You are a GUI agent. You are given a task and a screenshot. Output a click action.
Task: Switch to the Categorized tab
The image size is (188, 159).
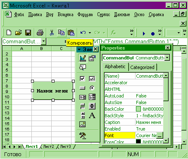point(143,67)
